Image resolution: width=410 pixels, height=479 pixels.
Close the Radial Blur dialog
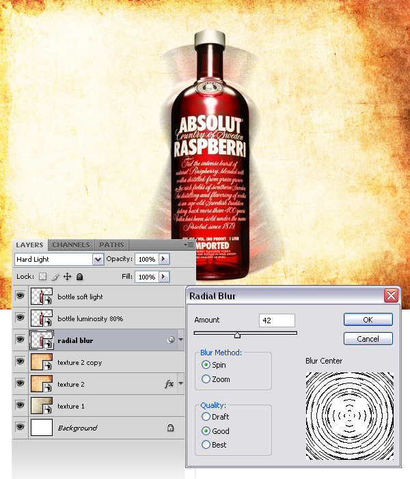[x=391, y=295]
